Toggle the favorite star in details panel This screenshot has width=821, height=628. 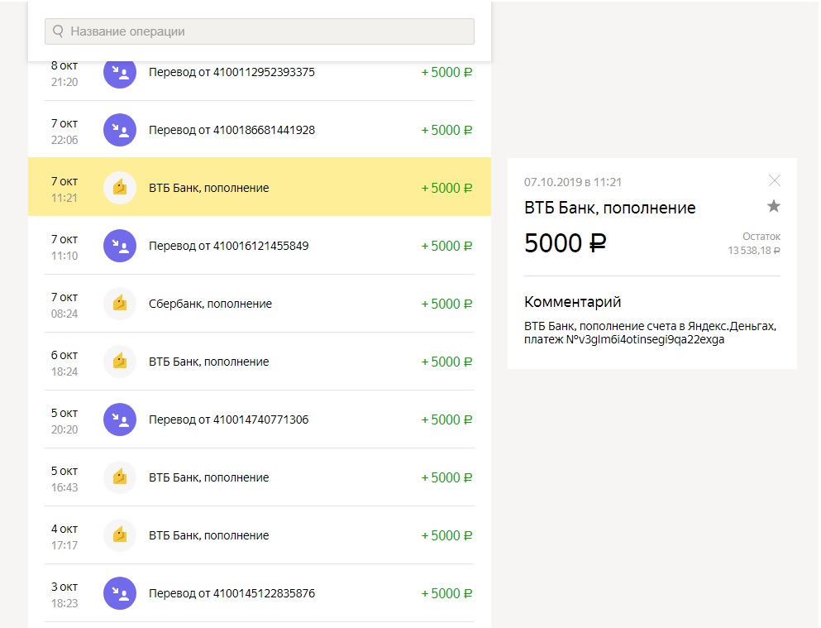[774, 206]
